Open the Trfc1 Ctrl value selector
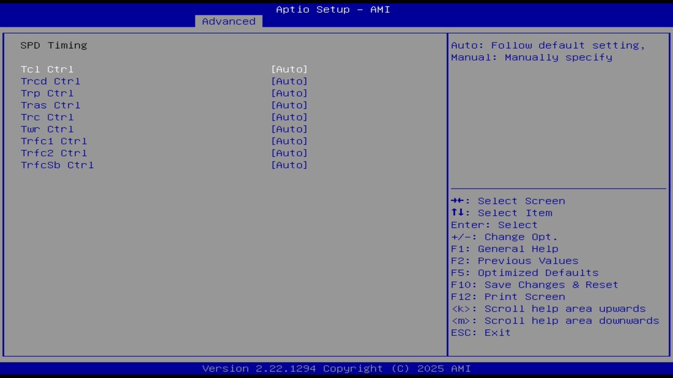 (289, 141)
